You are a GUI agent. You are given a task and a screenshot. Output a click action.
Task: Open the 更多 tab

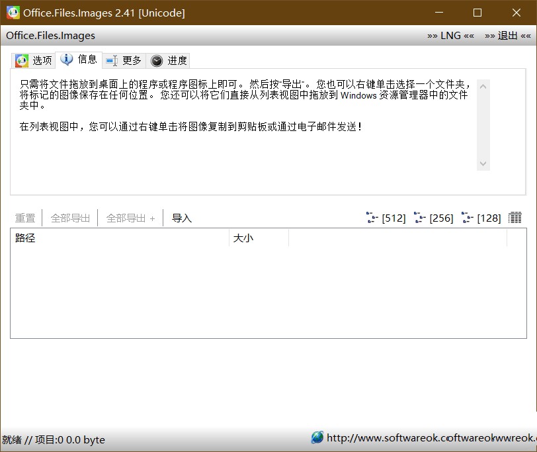pyautogui.click(x=124, y=61)
